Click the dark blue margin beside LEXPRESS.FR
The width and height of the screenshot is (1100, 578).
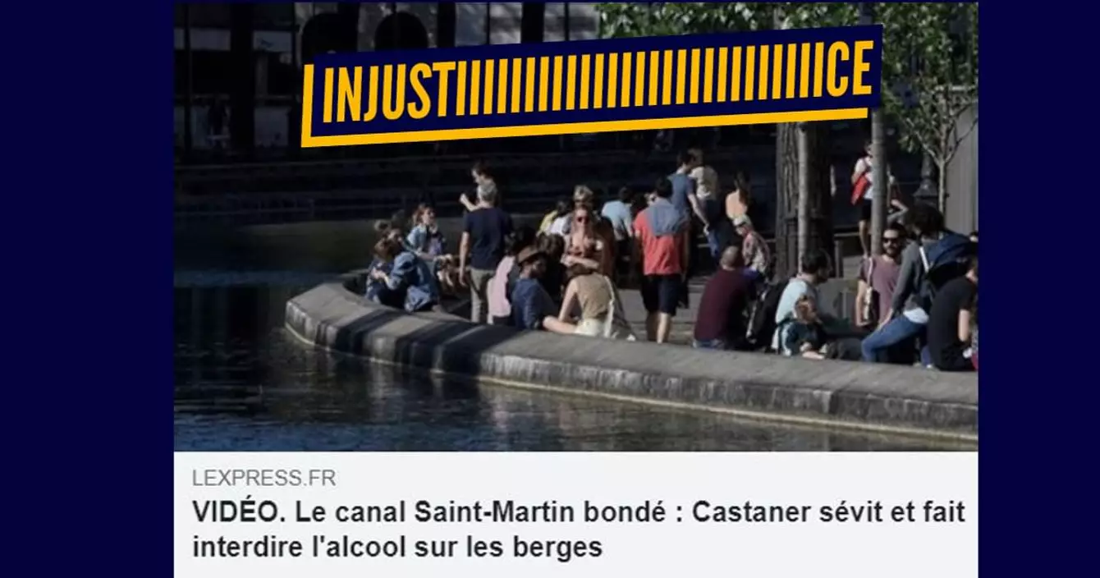(86, 478)
